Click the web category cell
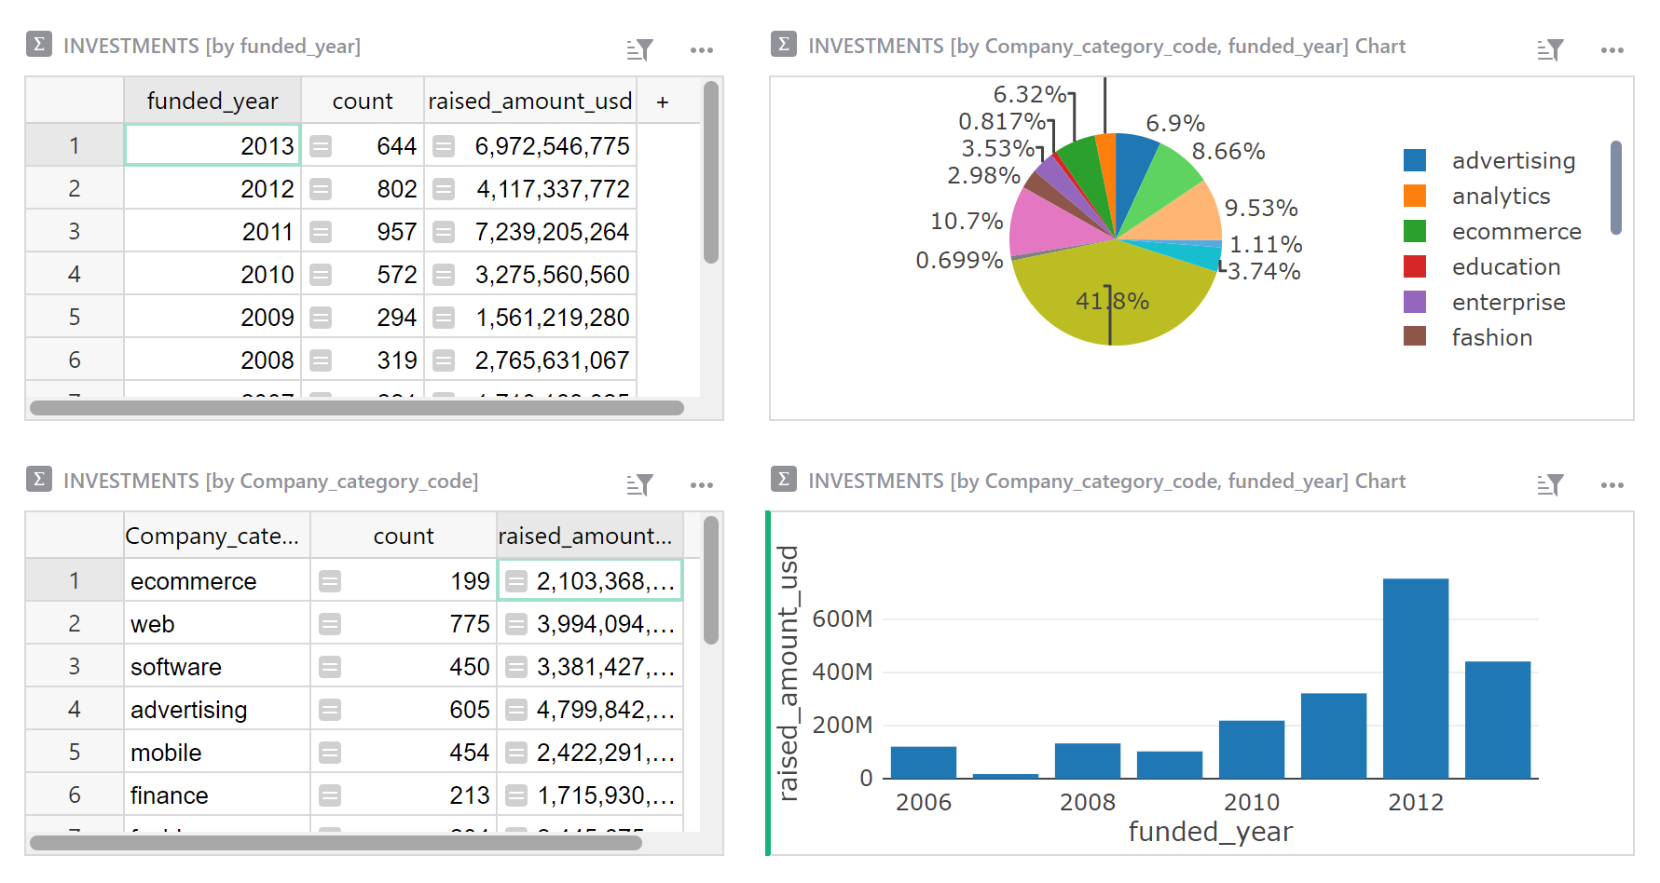 (x=216, y=624)
